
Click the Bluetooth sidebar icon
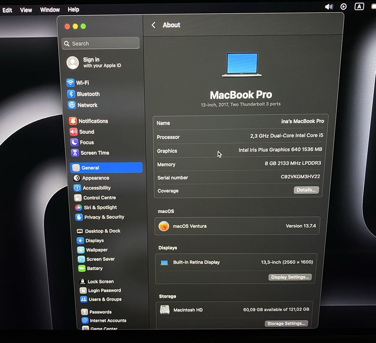tap(71, 94)
